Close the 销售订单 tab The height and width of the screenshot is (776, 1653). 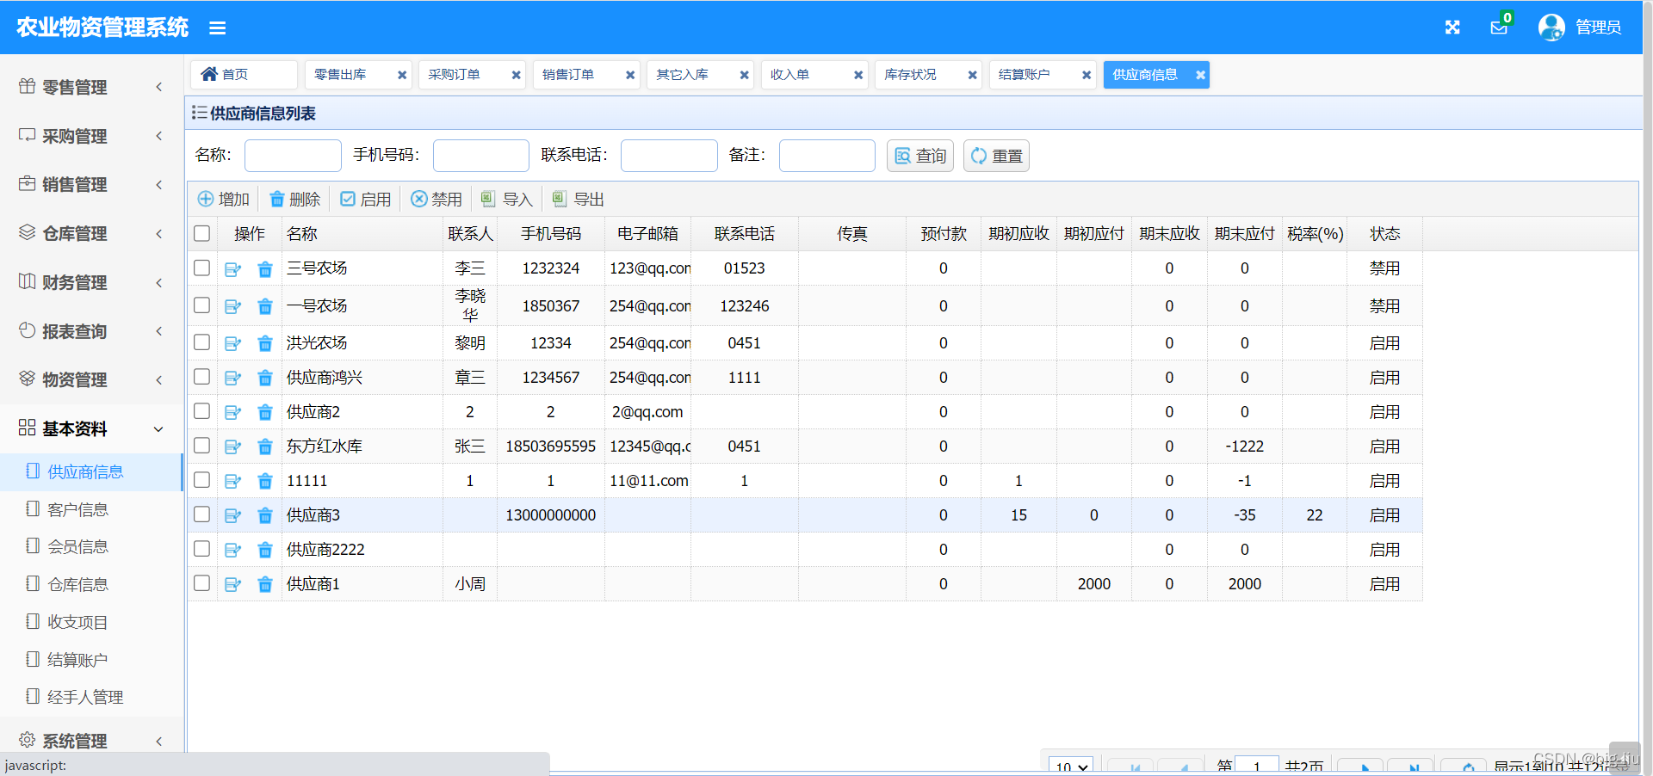[x=630, y=75]
